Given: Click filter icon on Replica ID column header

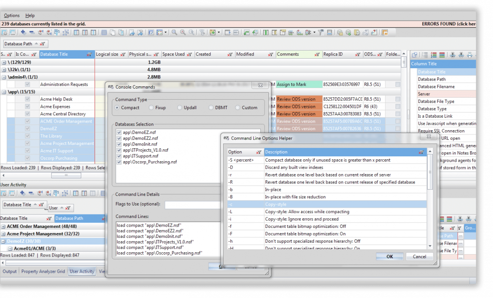Looking at the screenshot, I should (357, 54).
